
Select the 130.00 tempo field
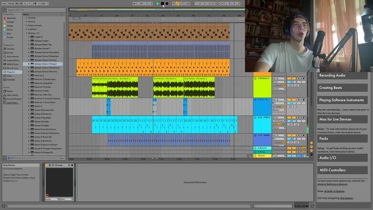(11, 3)
